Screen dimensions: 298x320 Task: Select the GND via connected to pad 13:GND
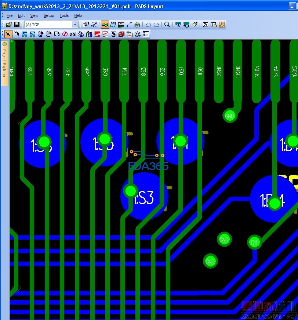tap(230, 116)
